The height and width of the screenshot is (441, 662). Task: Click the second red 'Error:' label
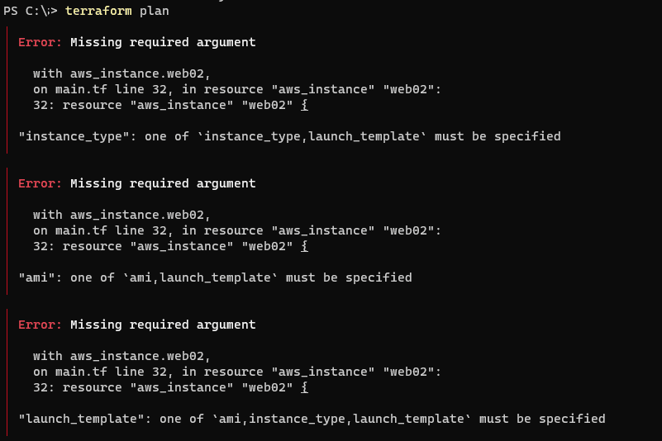[x=40, y=183]
